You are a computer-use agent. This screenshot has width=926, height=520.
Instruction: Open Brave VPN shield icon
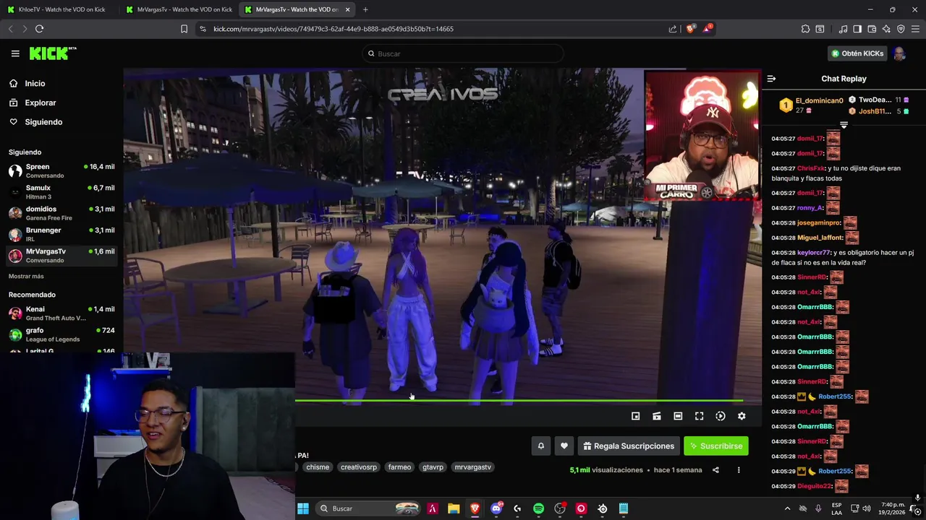[901, 29]
